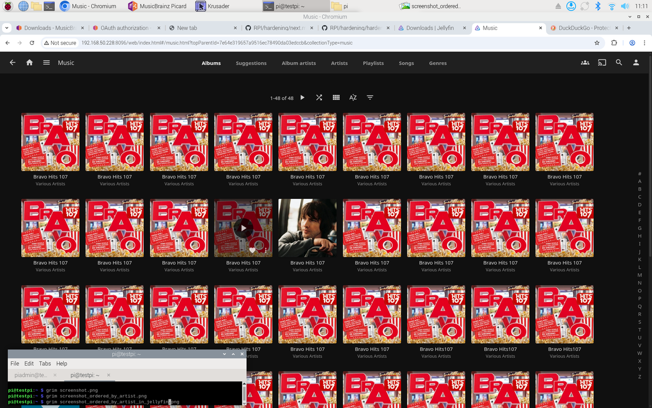Open the A-Z sort options
Image resolution: width=652 pixels, height=408 pixels.
(353, 97)
